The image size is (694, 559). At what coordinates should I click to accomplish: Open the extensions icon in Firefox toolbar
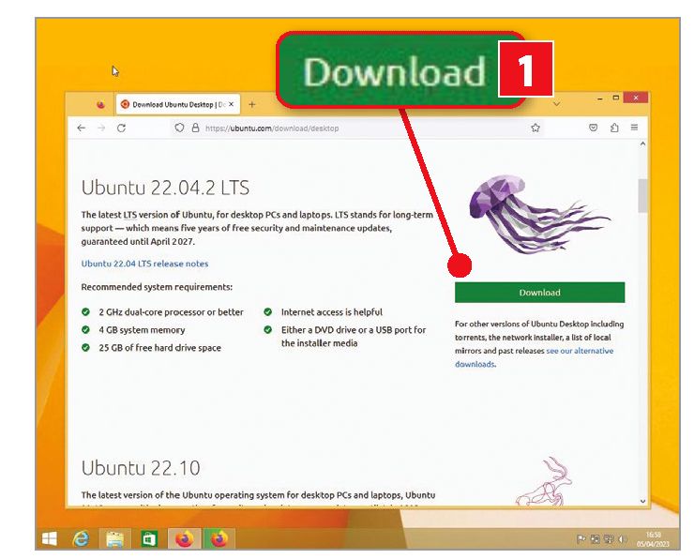pos(614,128)
